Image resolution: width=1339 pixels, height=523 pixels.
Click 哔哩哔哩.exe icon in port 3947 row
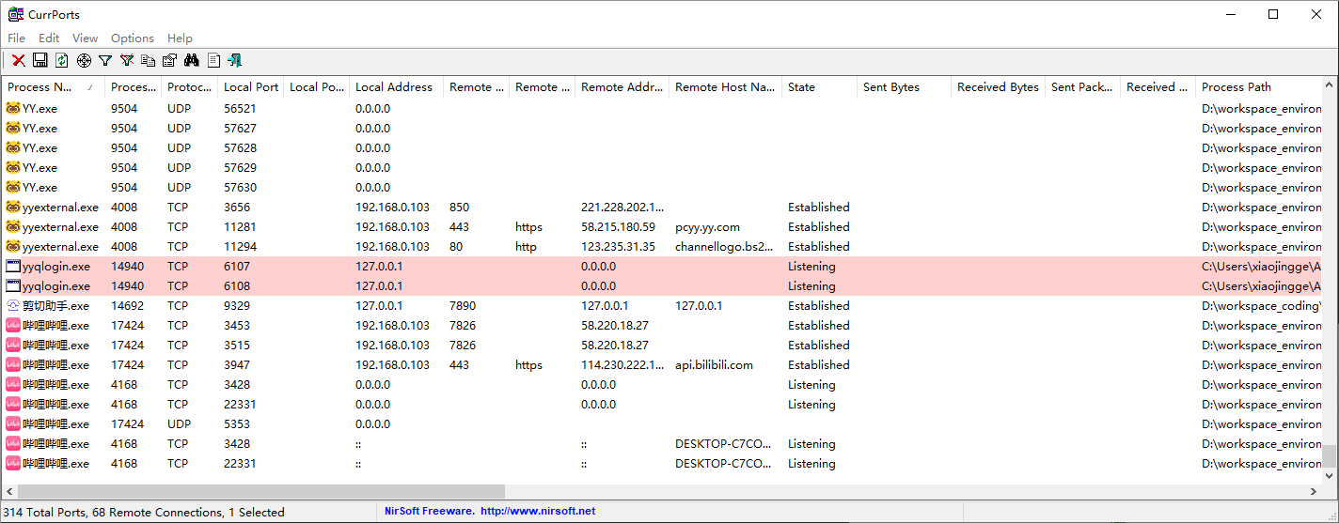[x=13, y=364]
